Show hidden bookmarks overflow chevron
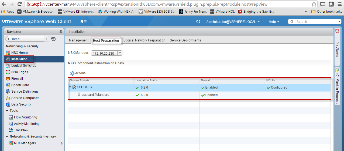The image size is (344, 151). point(306,12)
